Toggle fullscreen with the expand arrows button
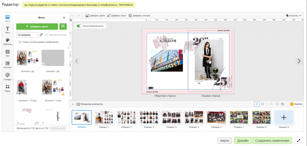 coord(299,140)
